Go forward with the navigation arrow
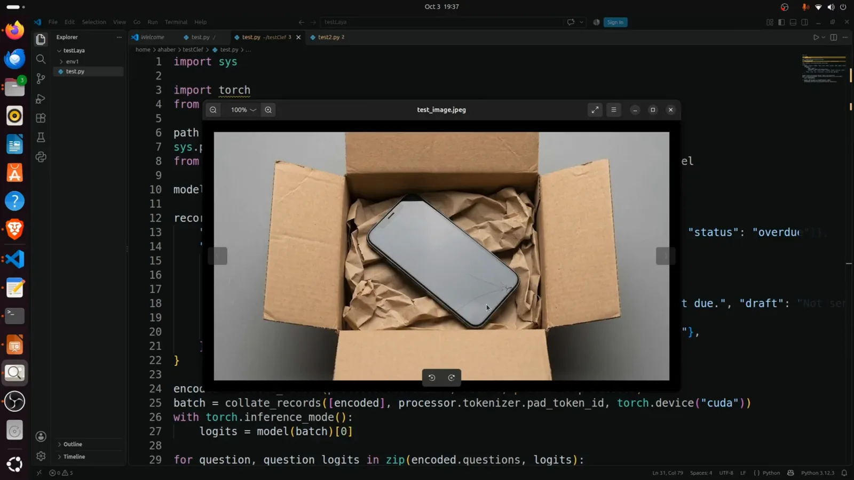 point(313,22)
